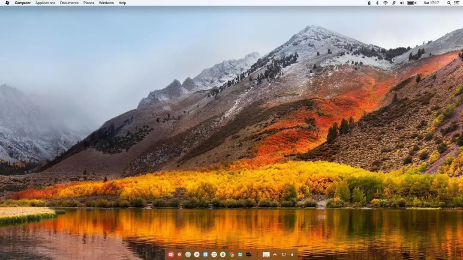Open the red YouTube-style dock icon
463x260 pixels.
click(x=179, y=254)
